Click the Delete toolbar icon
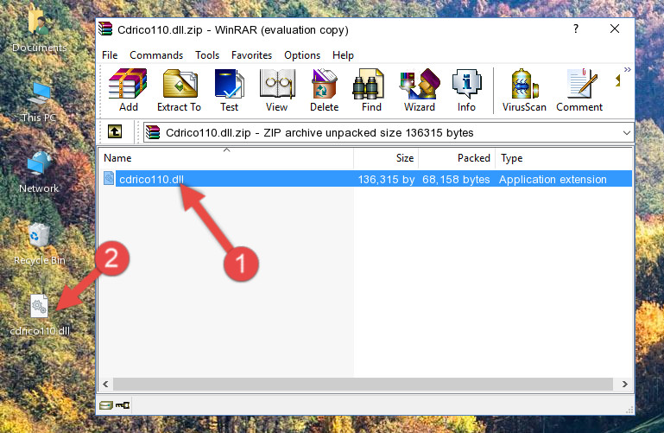664x433 pixels. (324, 90)
